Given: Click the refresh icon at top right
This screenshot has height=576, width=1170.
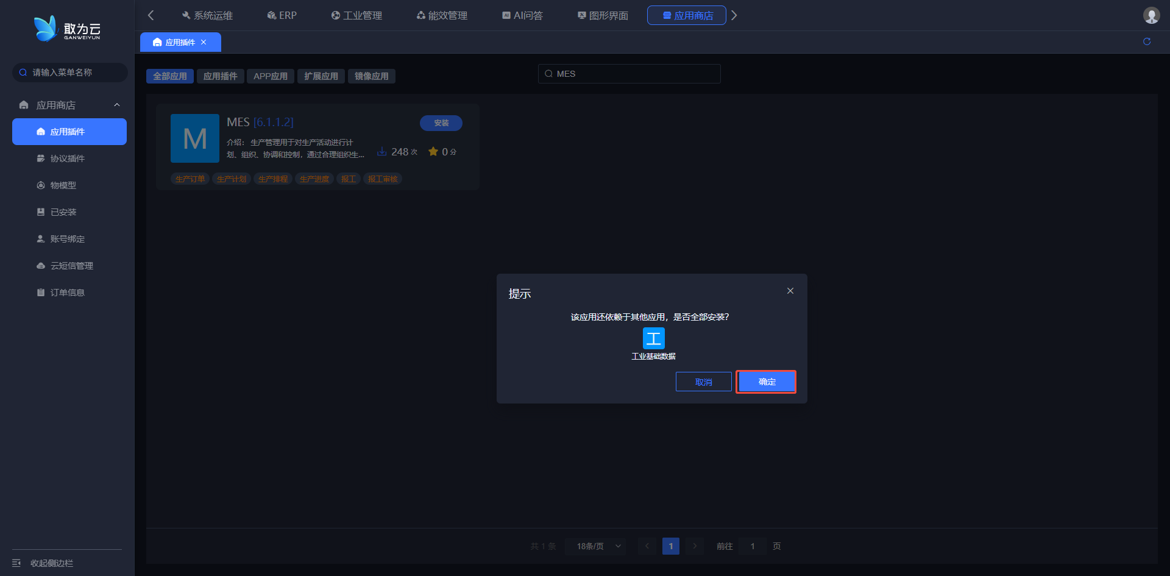Looking at the screenshot, I should tap(1147, 41).
